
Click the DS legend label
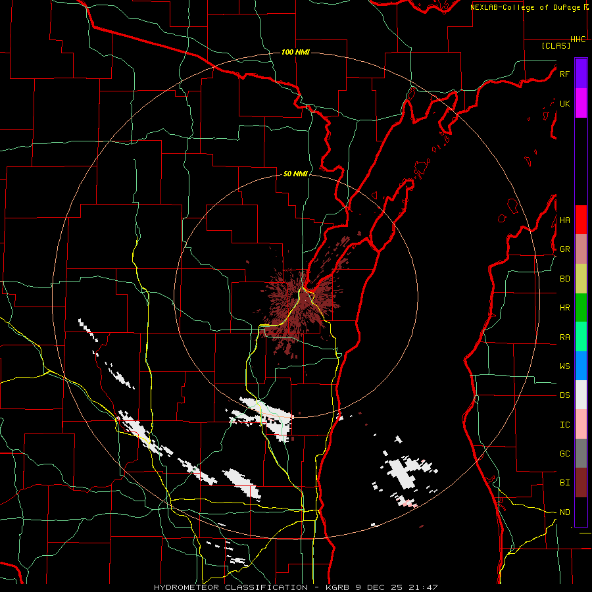tap(564, 395)
